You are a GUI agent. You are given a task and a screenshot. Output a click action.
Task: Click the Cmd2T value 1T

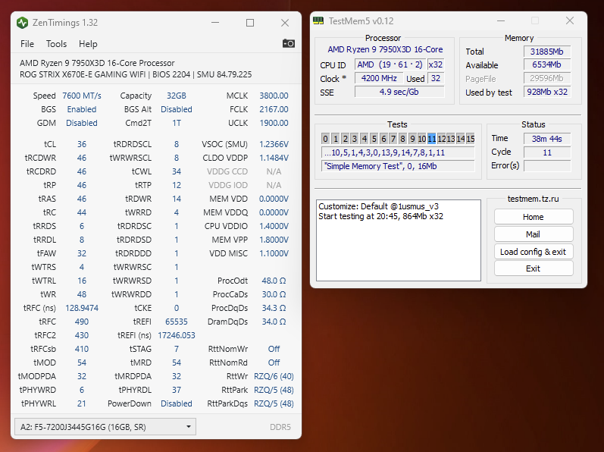[177, 123]
